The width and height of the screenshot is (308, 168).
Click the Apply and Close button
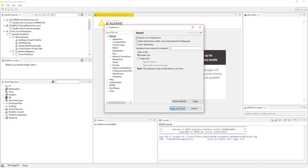[x=177, y=109]
